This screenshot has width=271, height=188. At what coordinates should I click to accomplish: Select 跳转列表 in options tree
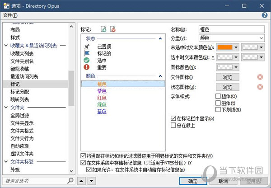coord(20,99)
